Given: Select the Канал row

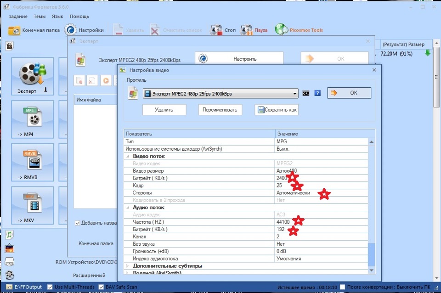Looking at the screenshot, I should (246, 237).
